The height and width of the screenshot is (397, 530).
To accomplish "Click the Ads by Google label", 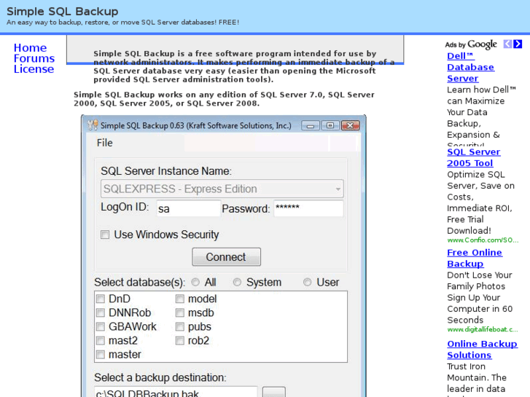I will coord(471,44).
